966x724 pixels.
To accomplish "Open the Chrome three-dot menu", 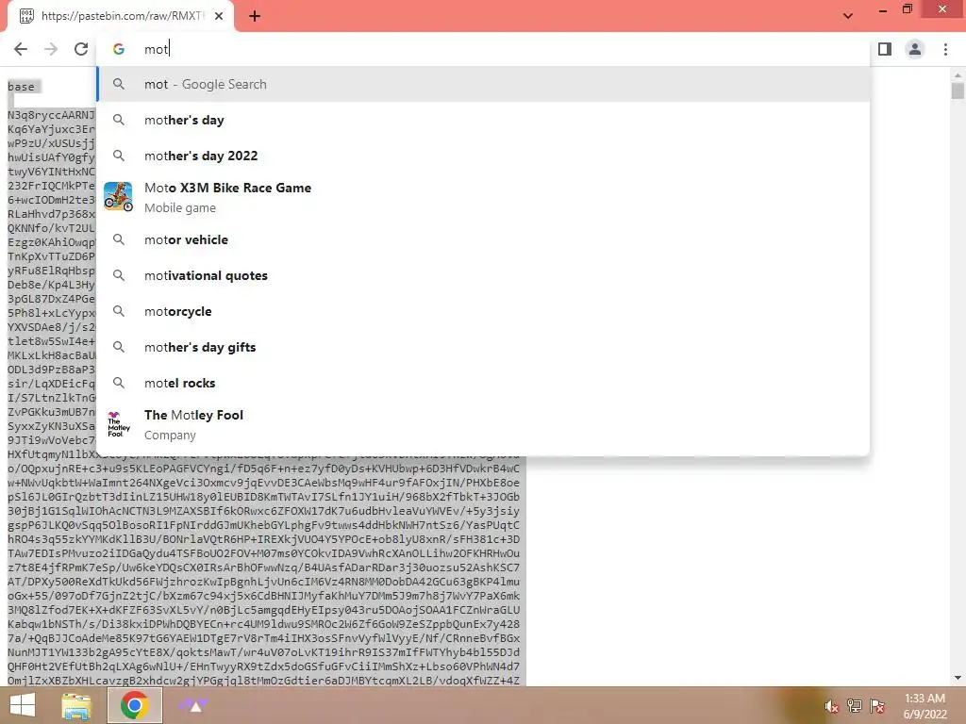I will [x=945, y=49].
